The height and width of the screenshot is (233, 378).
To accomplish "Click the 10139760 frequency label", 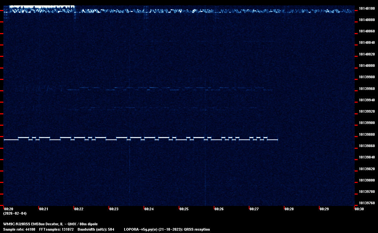I will [x=367, y=203].
